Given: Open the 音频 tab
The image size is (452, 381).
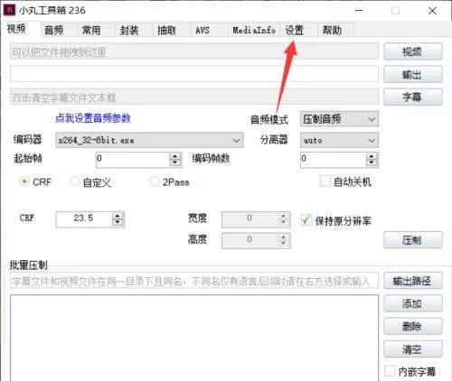Looking at the screenshot, I should tap(59, 30).
